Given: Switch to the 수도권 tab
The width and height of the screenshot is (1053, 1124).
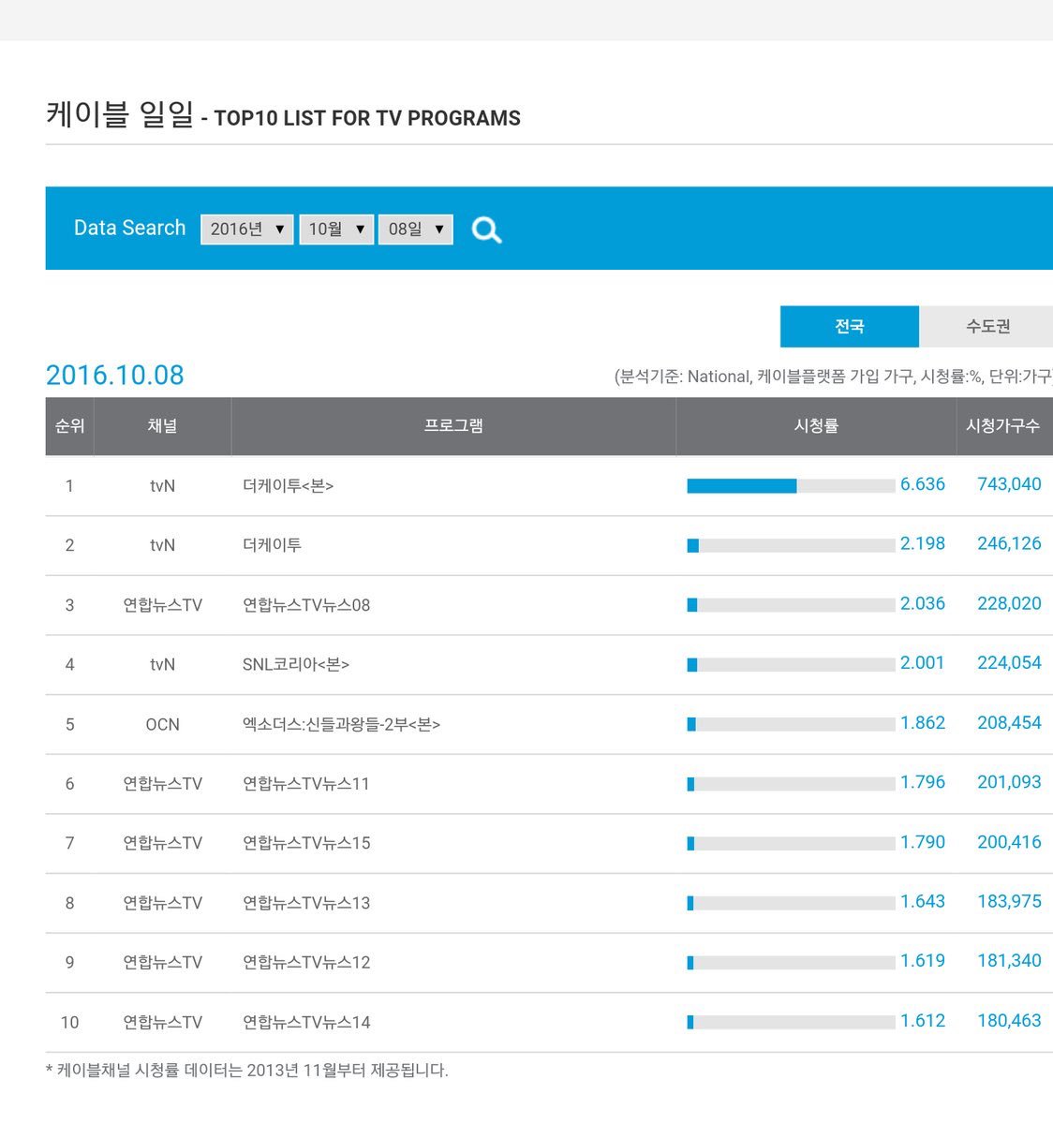Looking at the screenshot, I should tap(987, 326).
